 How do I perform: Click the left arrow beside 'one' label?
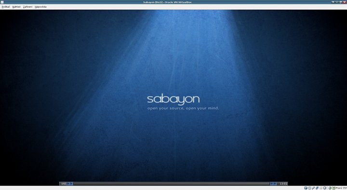[68, 184]
